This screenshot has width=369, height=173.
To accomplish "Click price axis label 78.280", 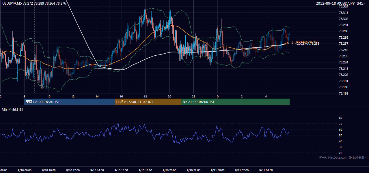I will [343, 31].
